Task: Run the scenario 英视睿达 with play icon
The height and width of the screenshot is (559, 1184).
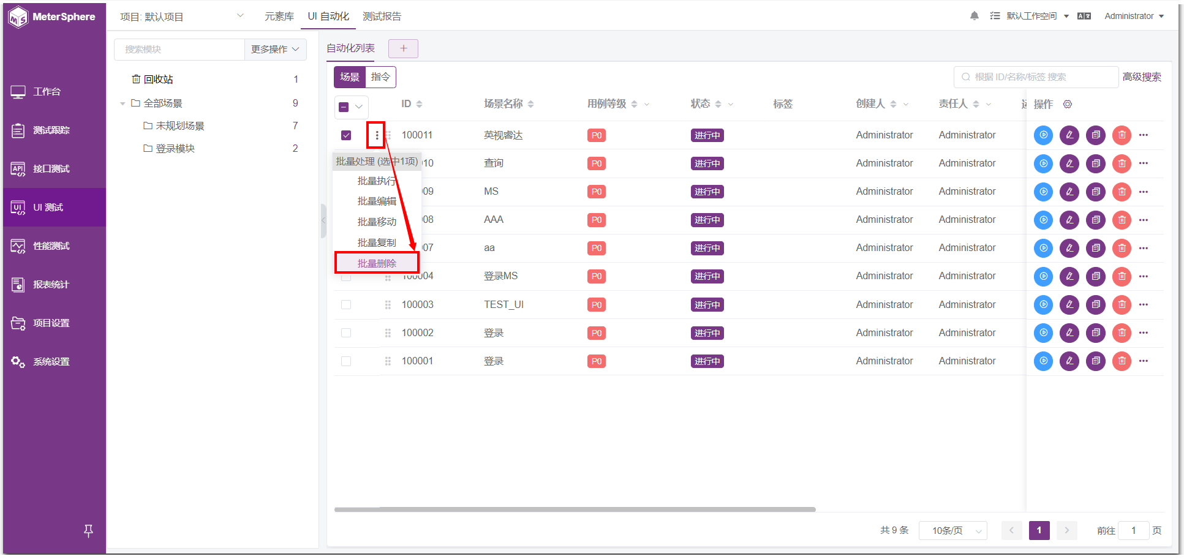Action: [x=1043, y=135]
